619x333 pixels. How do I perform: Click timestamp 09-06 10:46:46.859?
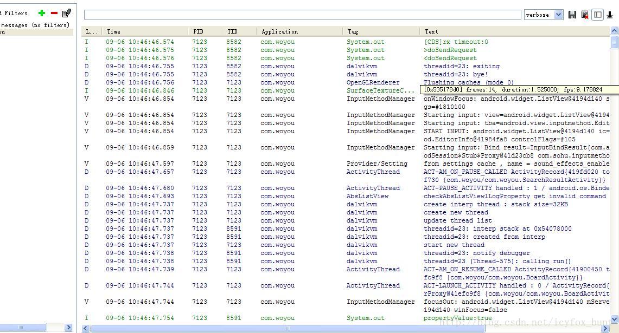(x=140, y=147)
